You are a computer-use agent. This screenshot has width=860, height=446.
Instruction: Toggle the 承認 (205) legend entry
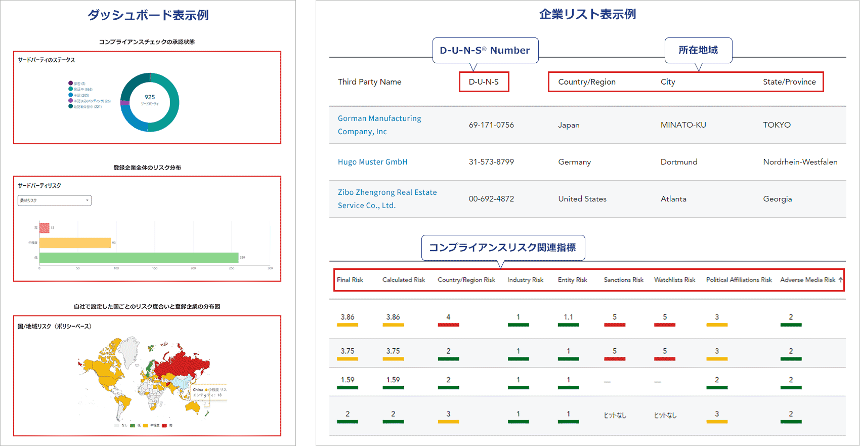tap(79, 95)
